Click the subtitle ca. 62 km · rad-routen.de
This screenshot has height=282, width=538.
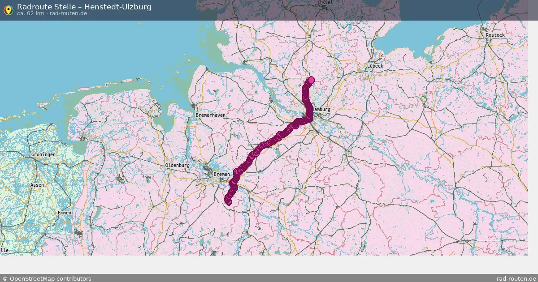[52, 13]
